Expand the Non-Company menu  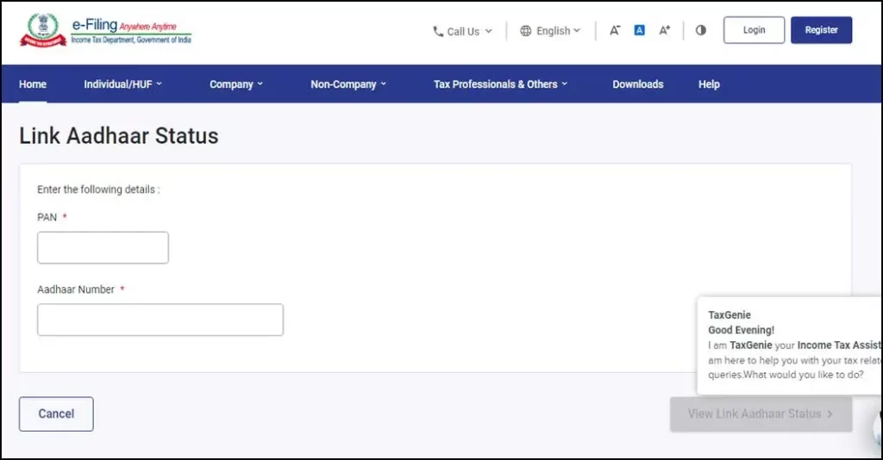click(x=348, y=84)
